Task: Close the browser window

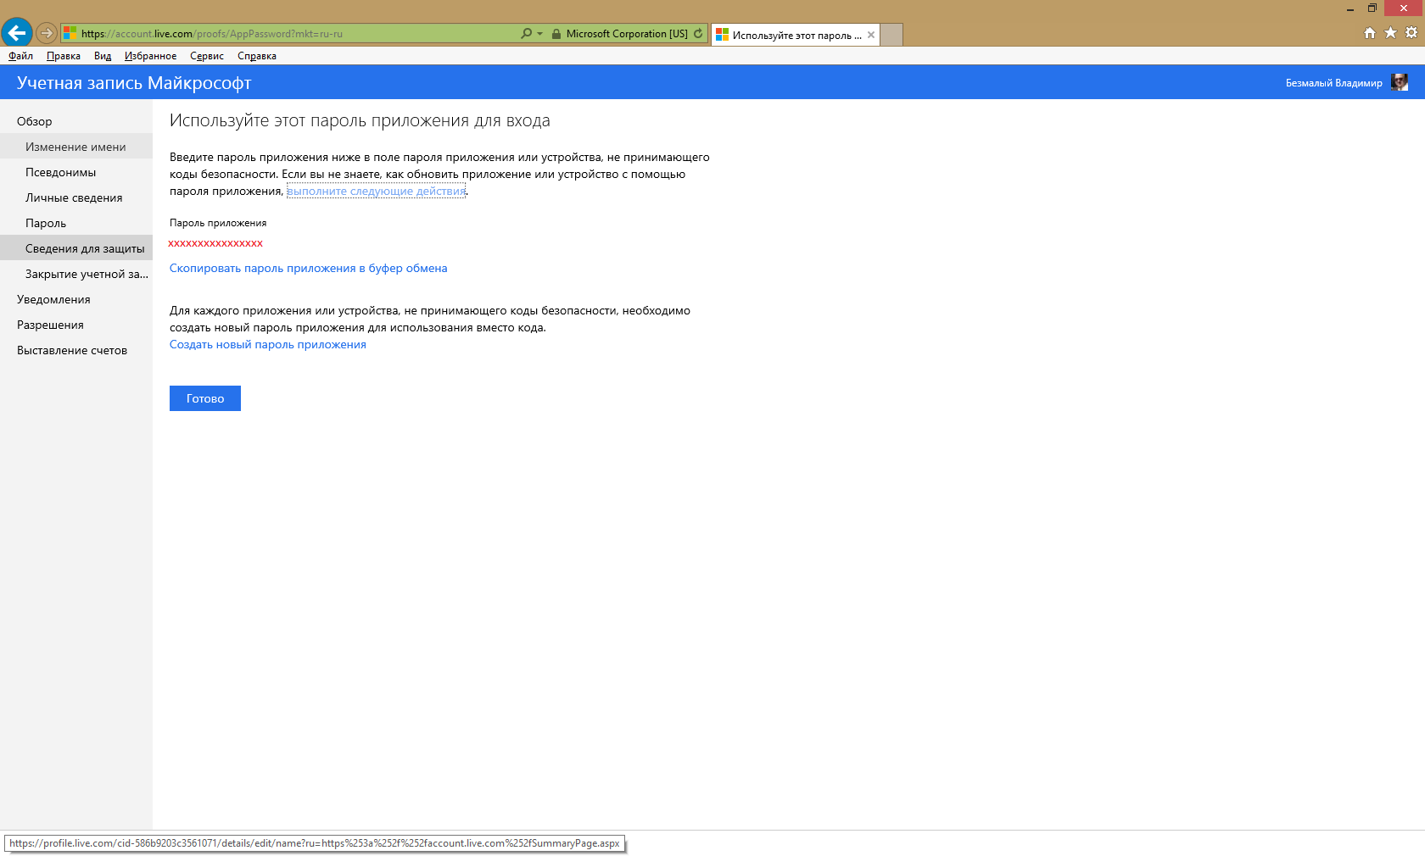Action: [x=1404, y=8]
